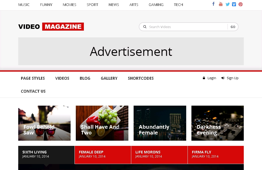Click the YouTube social icon
The height and width of the screenshot is (170, 262).
point(221,4)
